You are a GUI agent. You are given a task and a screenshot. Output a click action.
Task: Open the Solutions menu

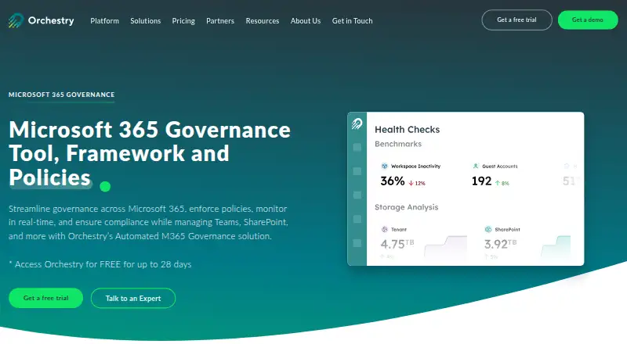pyautogui.click(x=146, y=21)
